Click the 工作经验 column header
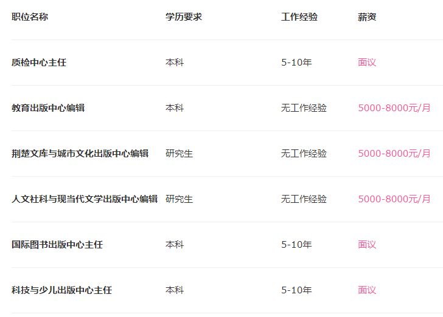Screen dimensions: 443x317 (x=299, y=16)
